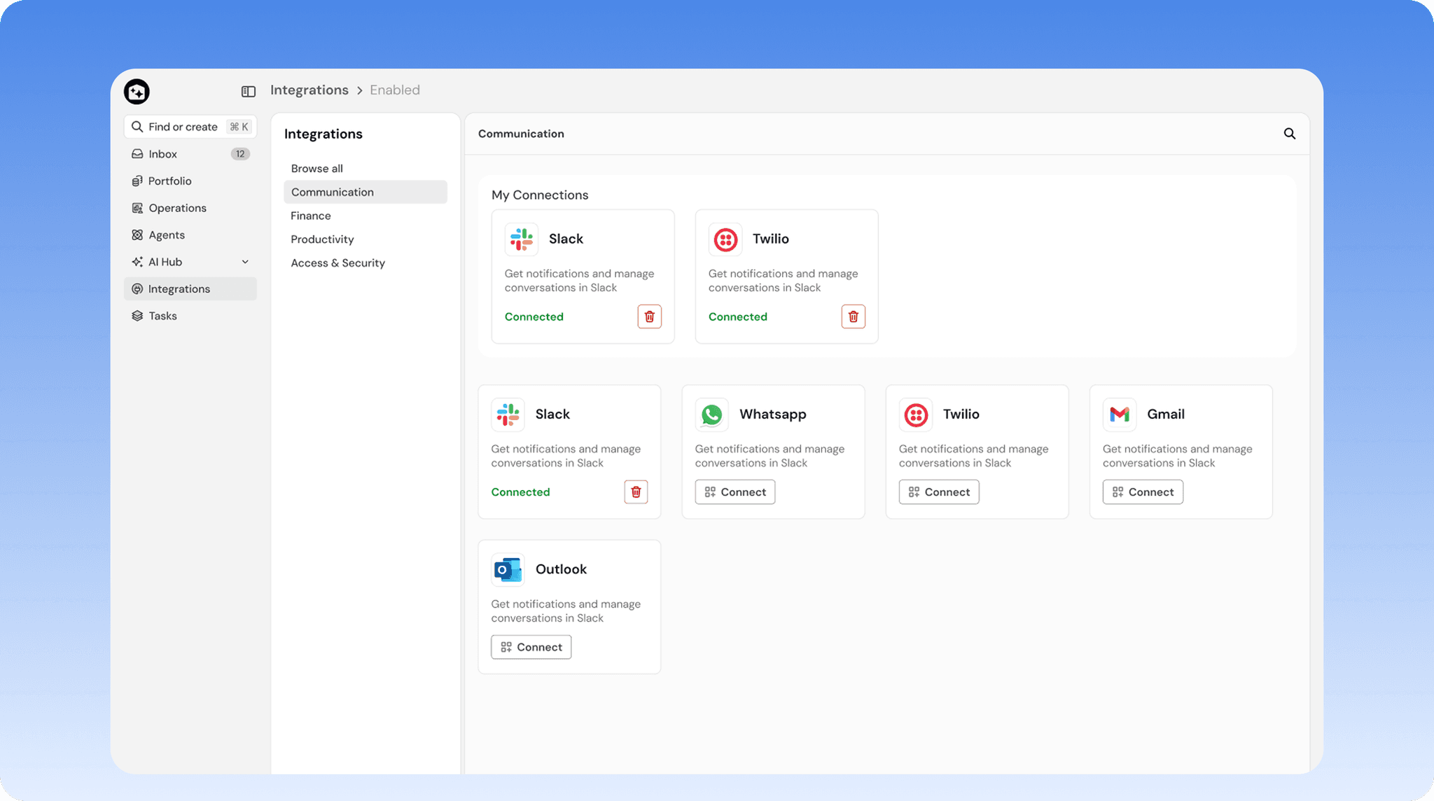
Task: Open the Productivity category
Action: pos(322,239)
